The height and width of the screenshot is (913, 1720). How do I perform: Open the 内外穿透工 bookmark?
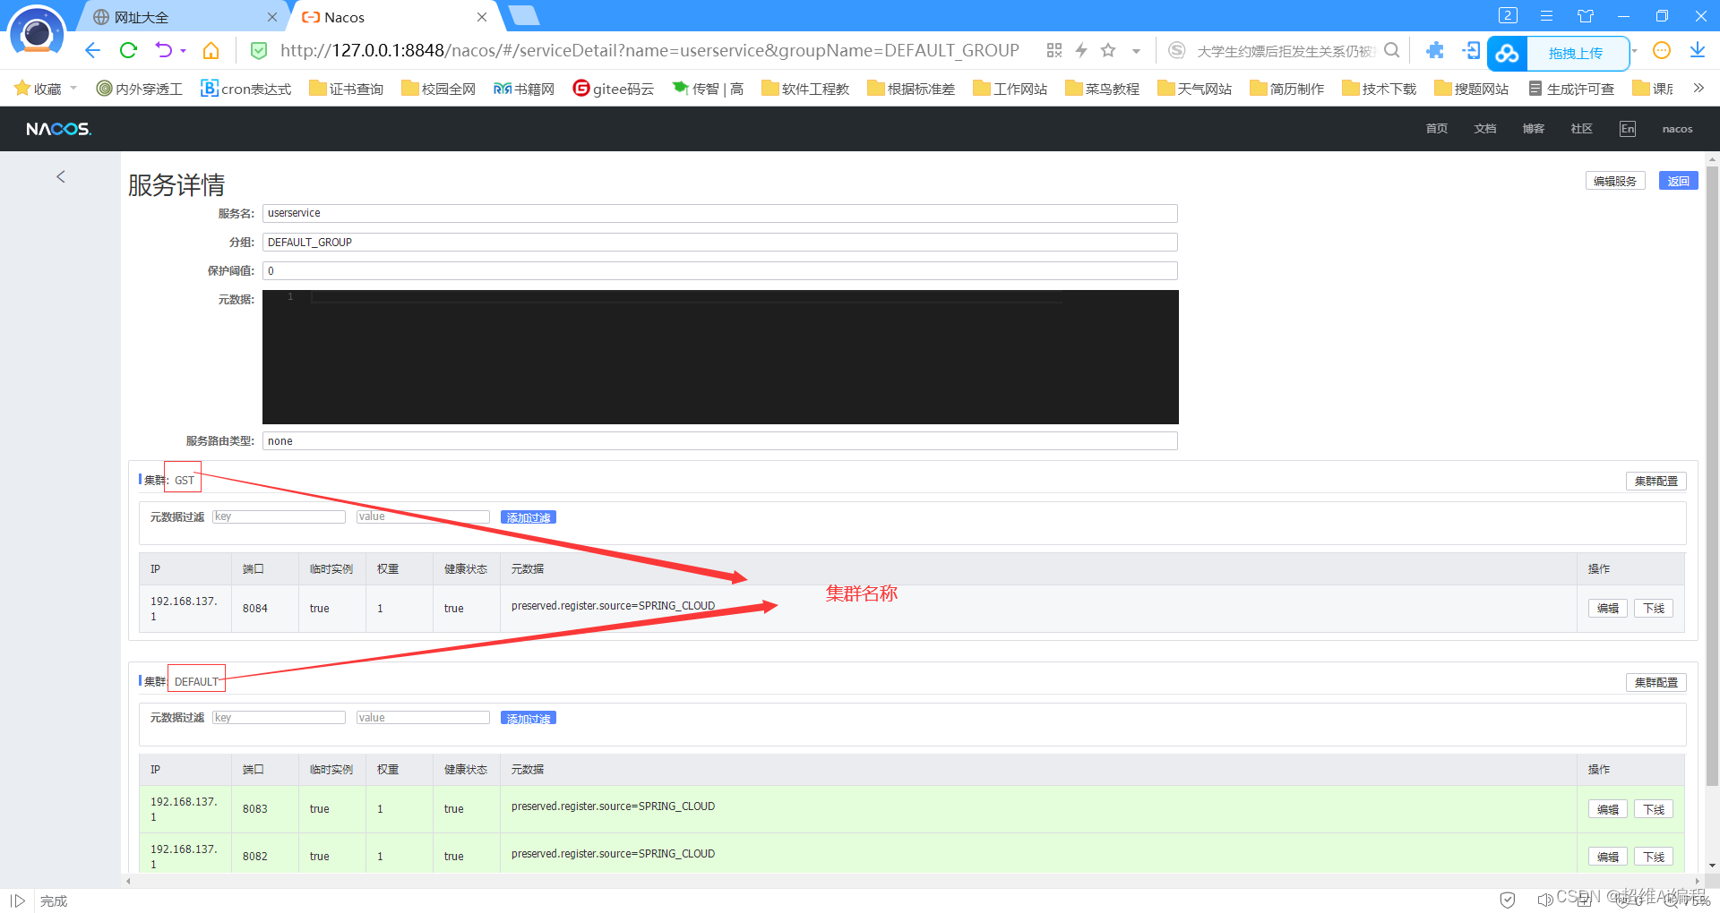[139, 89]
